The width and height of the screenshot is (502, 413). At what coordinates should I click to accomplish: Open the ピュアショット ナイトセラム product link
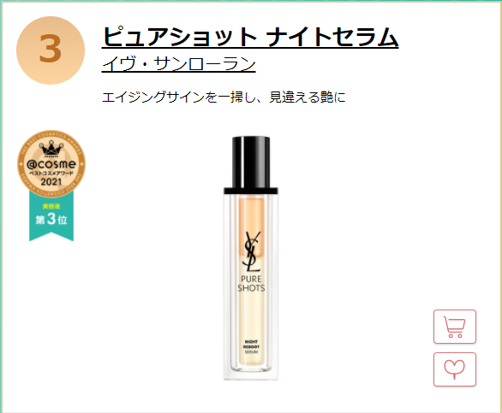coord(250,37)
